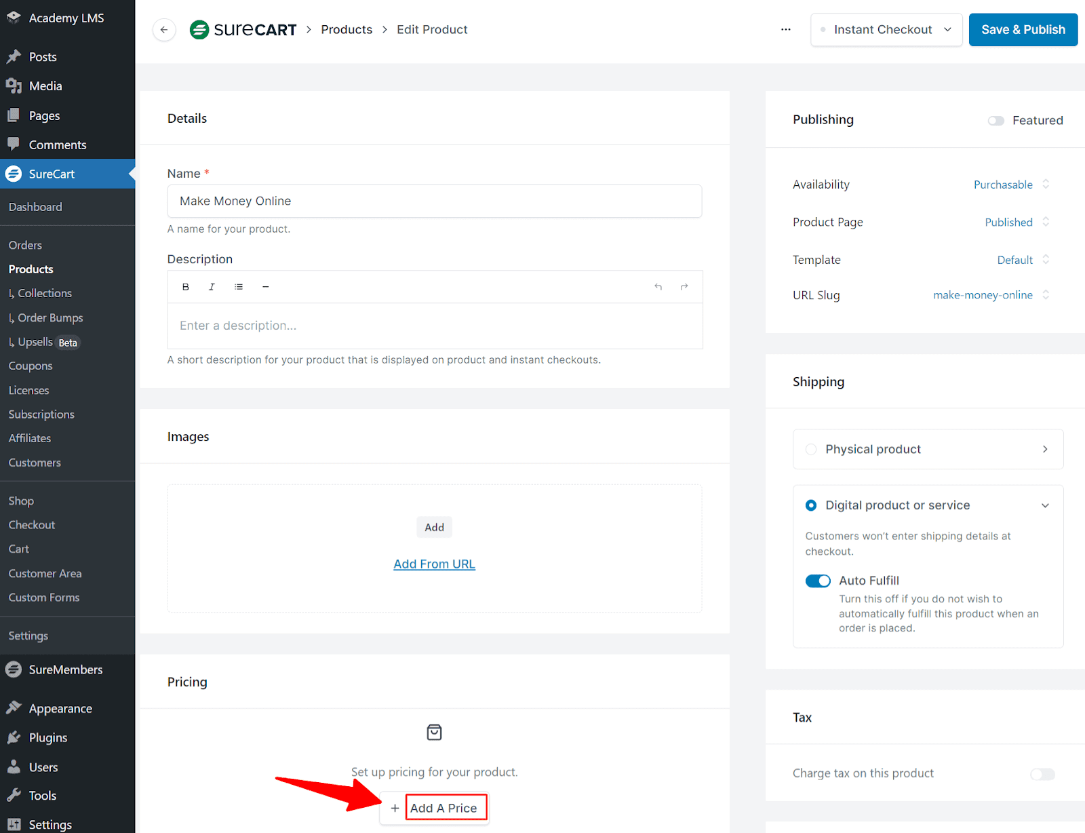Click the product Name input field

coord(434,201)
